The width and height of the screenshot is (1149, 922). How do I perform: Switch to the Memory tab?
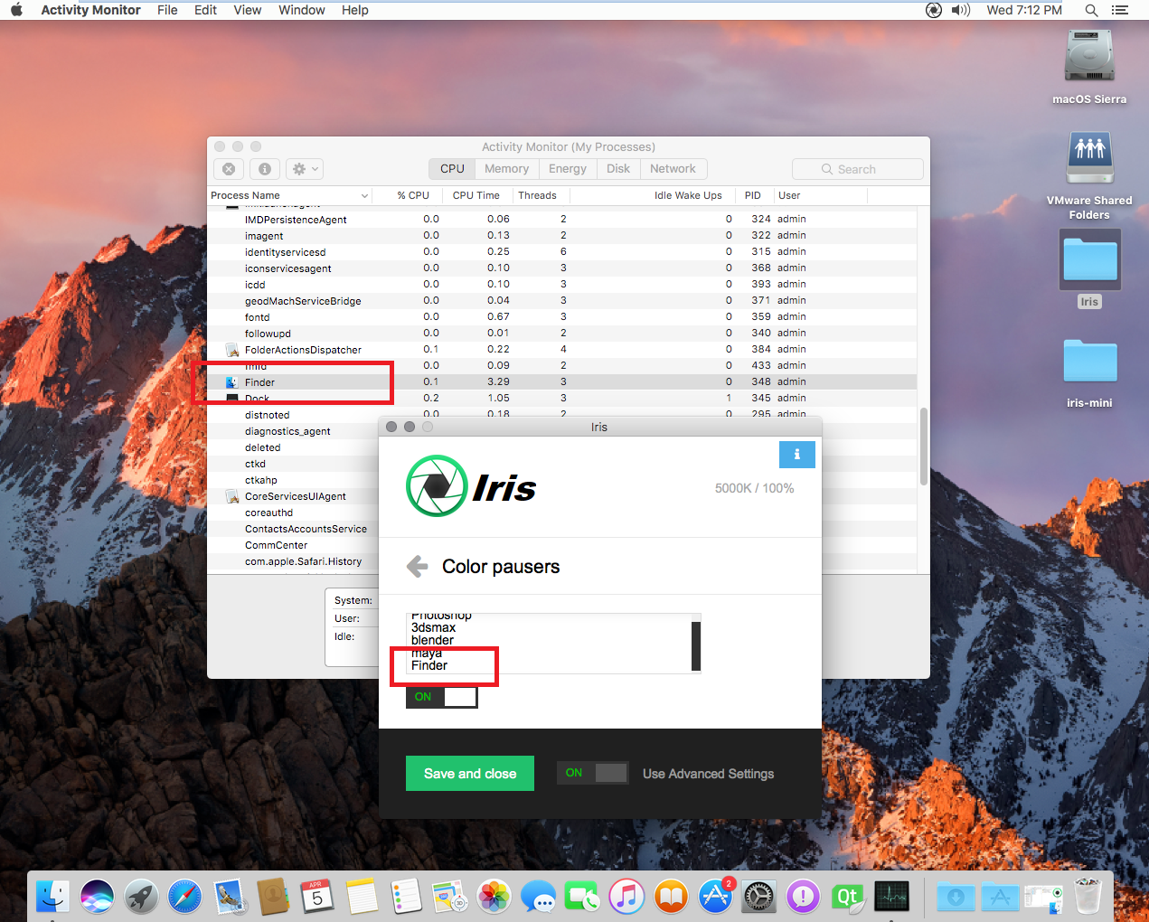pos(506,169)
